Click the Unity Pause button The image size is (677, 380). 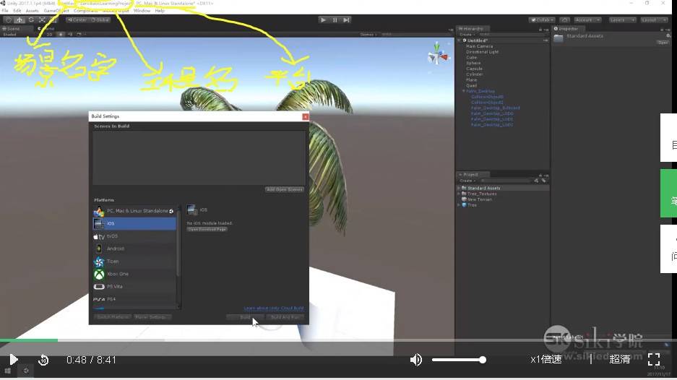(335, 20)
